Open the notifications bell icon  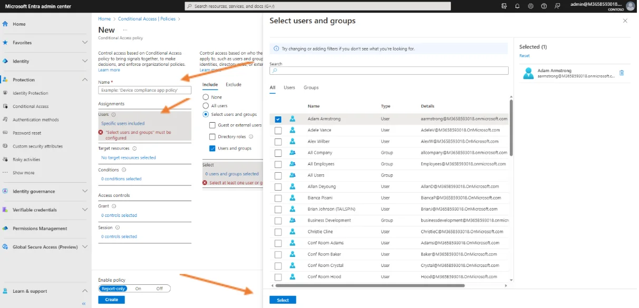[517, 6]
